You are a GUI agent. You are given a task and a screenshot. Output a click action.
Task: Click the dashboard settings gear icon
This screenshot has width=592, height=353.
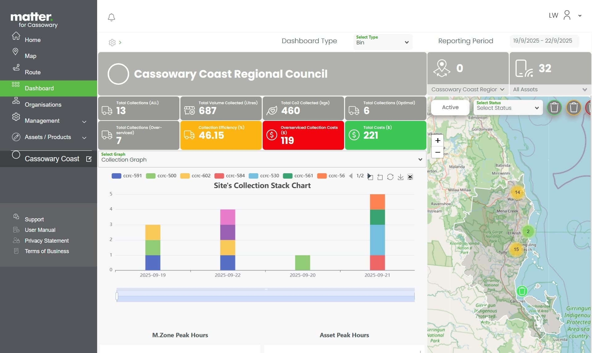coord(112,43)
